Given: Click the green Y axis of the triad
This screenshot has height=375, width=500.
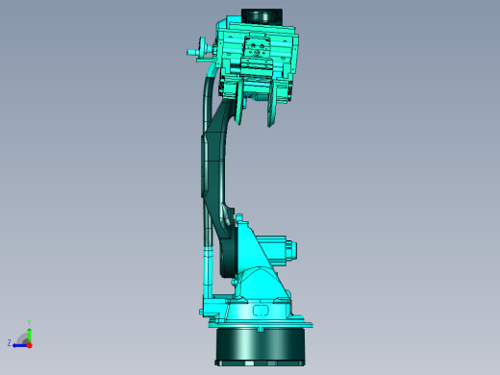Looking at the screenshot, I should pyautogui.click(x=29, y=335).
